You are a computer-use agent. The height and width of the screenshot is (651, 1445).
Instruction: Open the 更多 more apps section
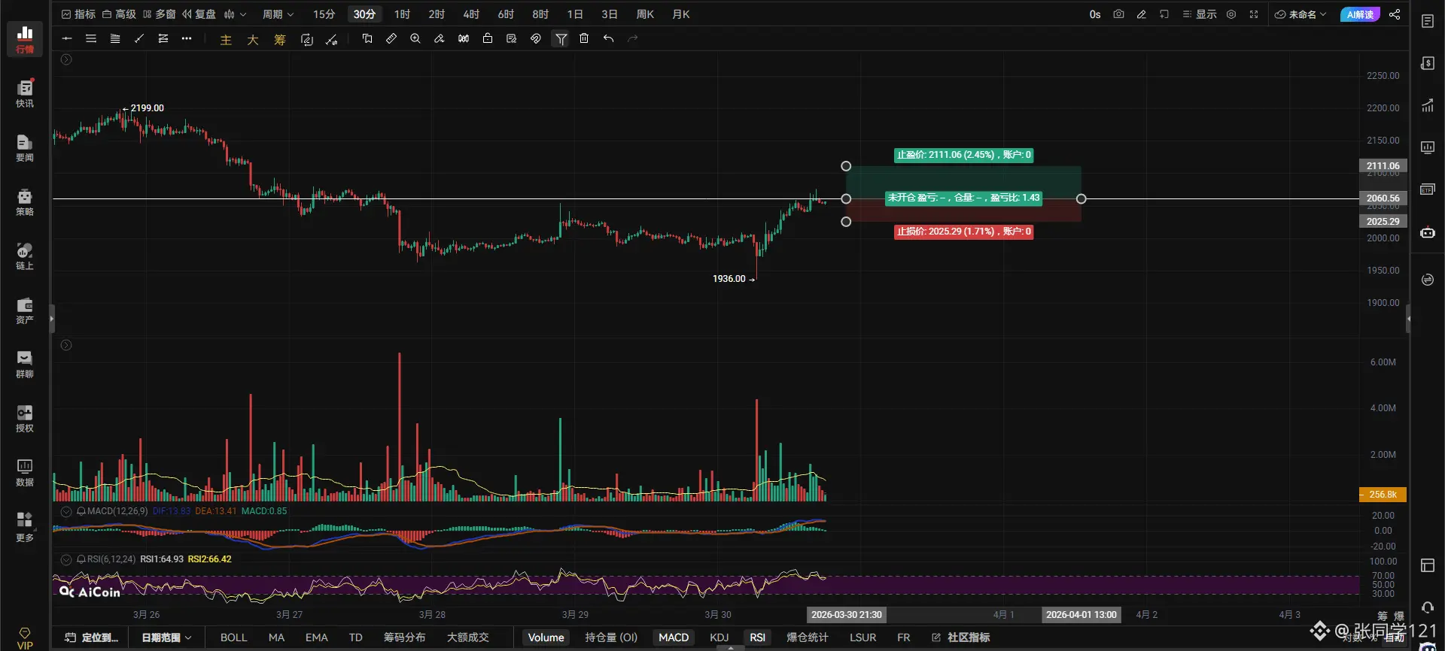pos(25,527)
